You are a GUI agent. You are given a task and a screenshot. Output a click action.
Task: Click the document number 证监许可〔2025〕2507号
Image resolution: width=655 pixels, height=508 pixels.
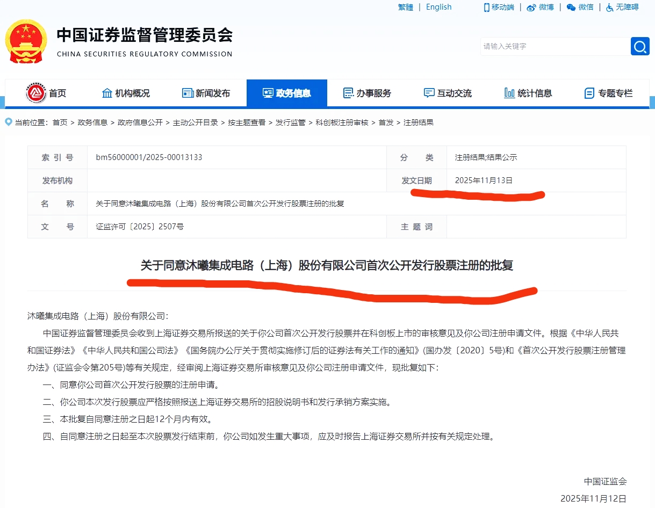point(140,227)
